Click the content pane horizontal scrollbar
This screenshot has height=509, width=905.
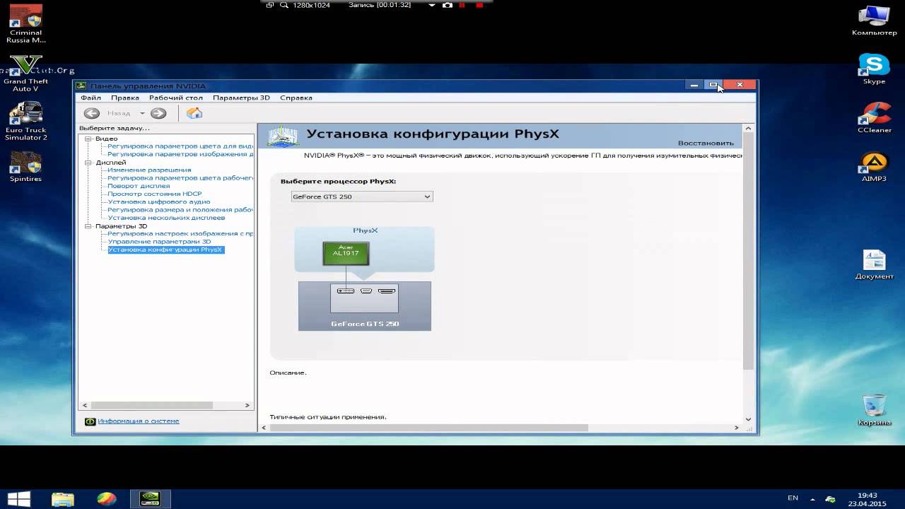pos(428,428)
